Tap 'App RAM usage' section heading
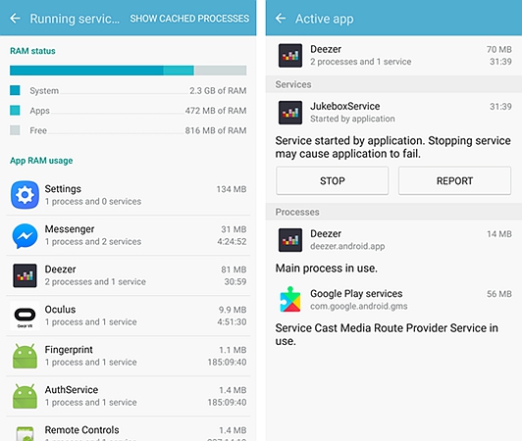 (41, 161)
